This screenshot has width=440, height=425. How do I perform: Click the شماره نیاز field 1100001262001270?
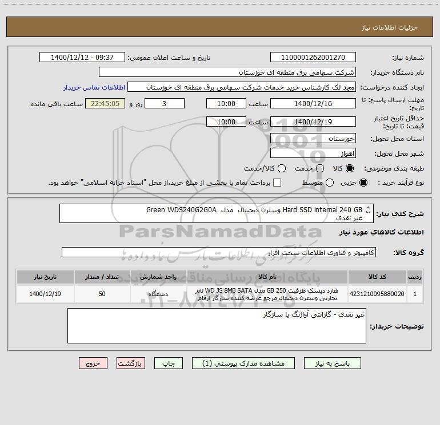[x=313, y=58]
